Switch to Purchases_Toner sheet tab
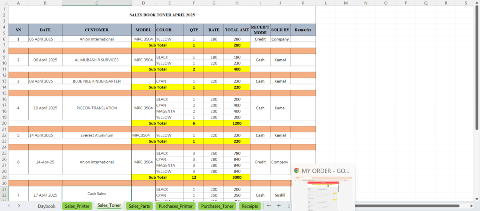The width and height of the screenshot is (480, 211). (217, 206)
